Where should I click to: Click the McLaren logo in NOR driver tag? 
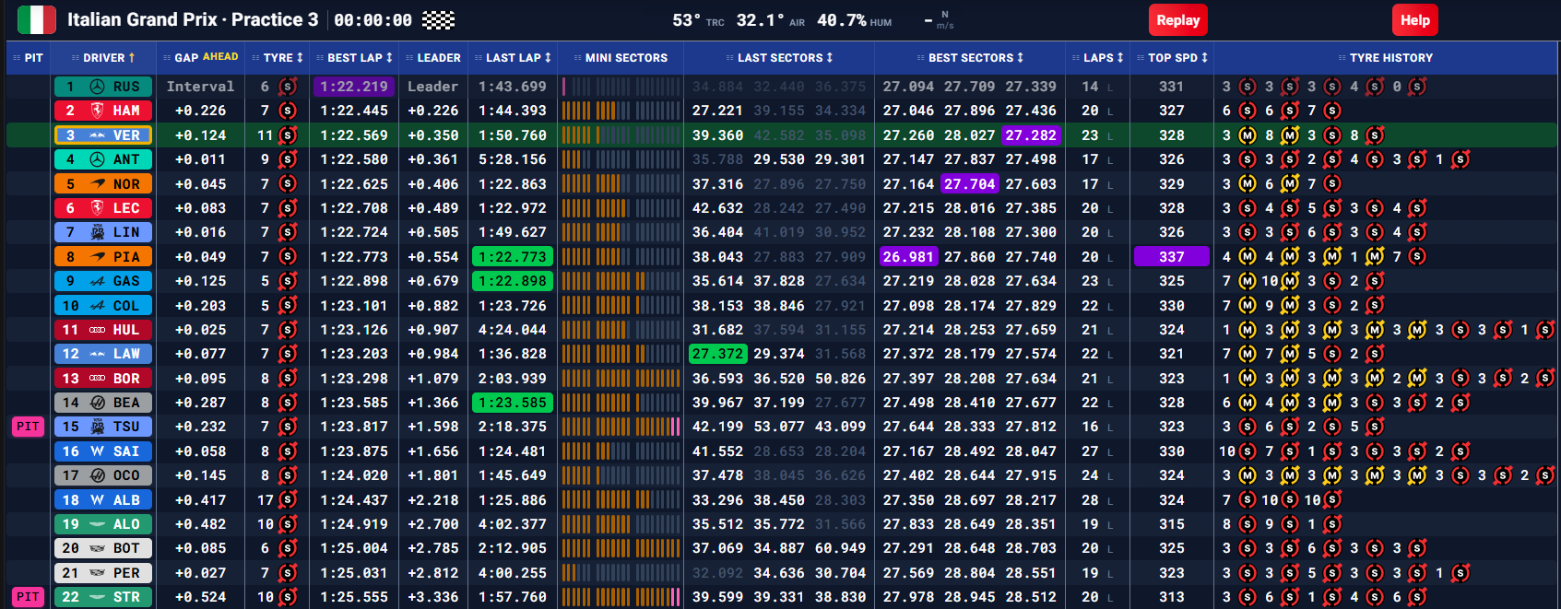[x=97, y=184]
